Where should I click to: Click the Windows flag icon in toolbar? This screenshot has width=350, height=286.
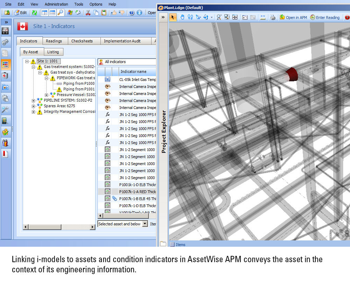[x=70, y=13]
